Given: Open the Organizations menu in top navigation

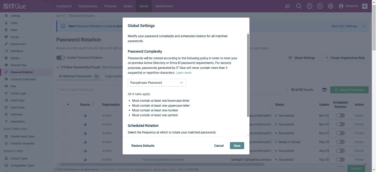Looking at the screenshot, I should [88, 6].
